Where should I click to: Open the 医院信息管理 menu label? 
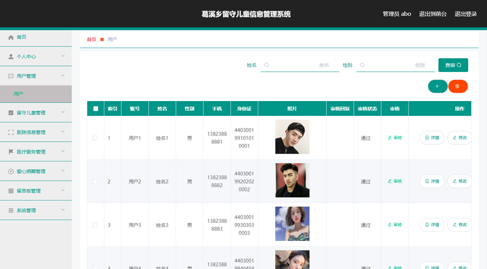(31, 132)
